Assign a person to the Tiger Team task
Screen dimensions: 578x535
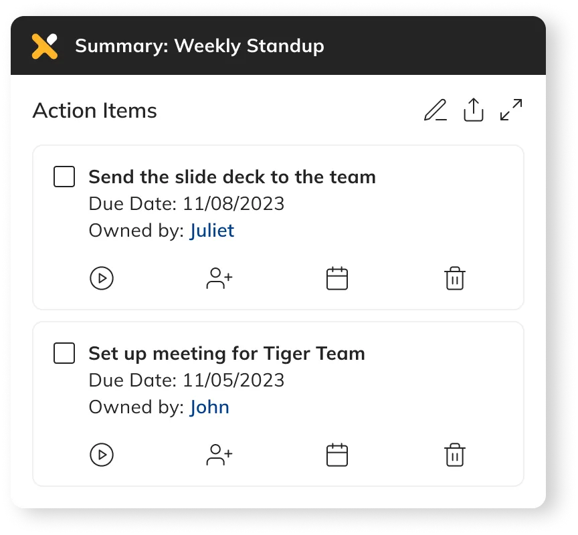tap(219, 455)
